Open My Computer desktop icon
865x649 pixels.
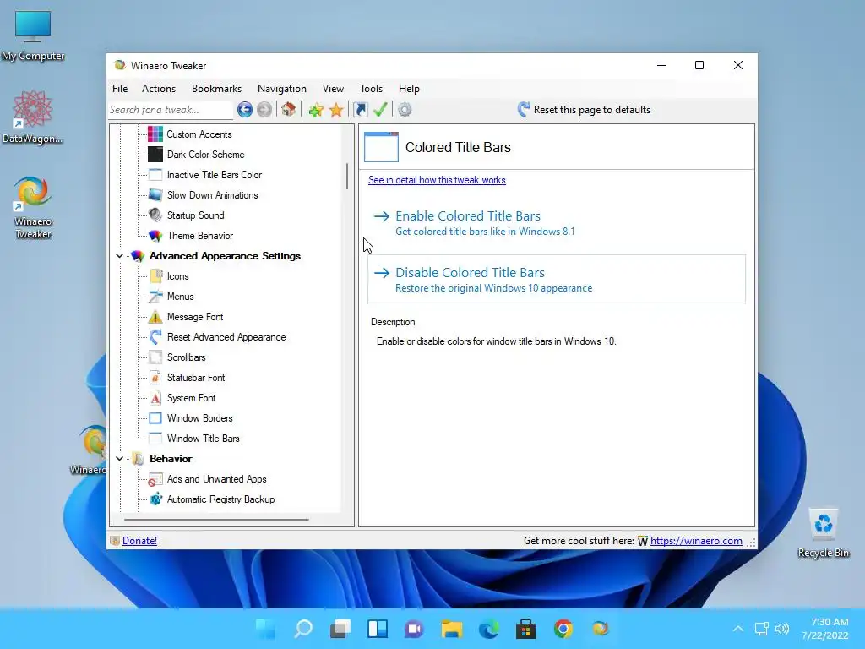click(x=33, y=36)
